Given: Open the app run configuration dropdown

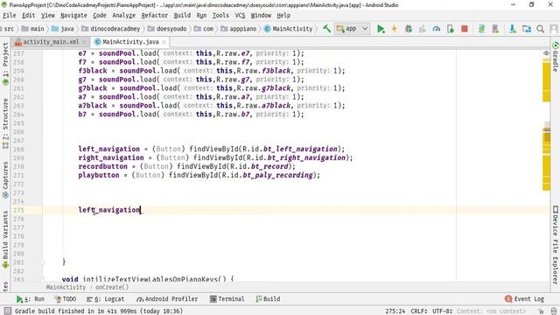Looking at the screenshot, I should click(x=352, y=29).
